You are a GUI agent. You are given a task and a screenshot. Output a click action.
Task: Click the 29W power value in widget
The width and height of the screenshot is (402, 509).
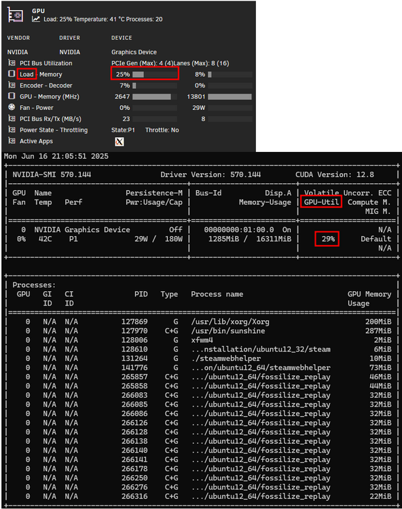tap(198, 108)
